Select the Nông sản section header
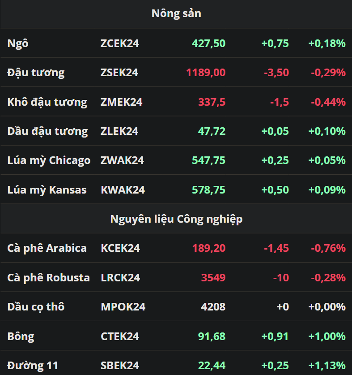Viewport: 352px width, 375px height. pyautogui.click(x=176, y=13)
